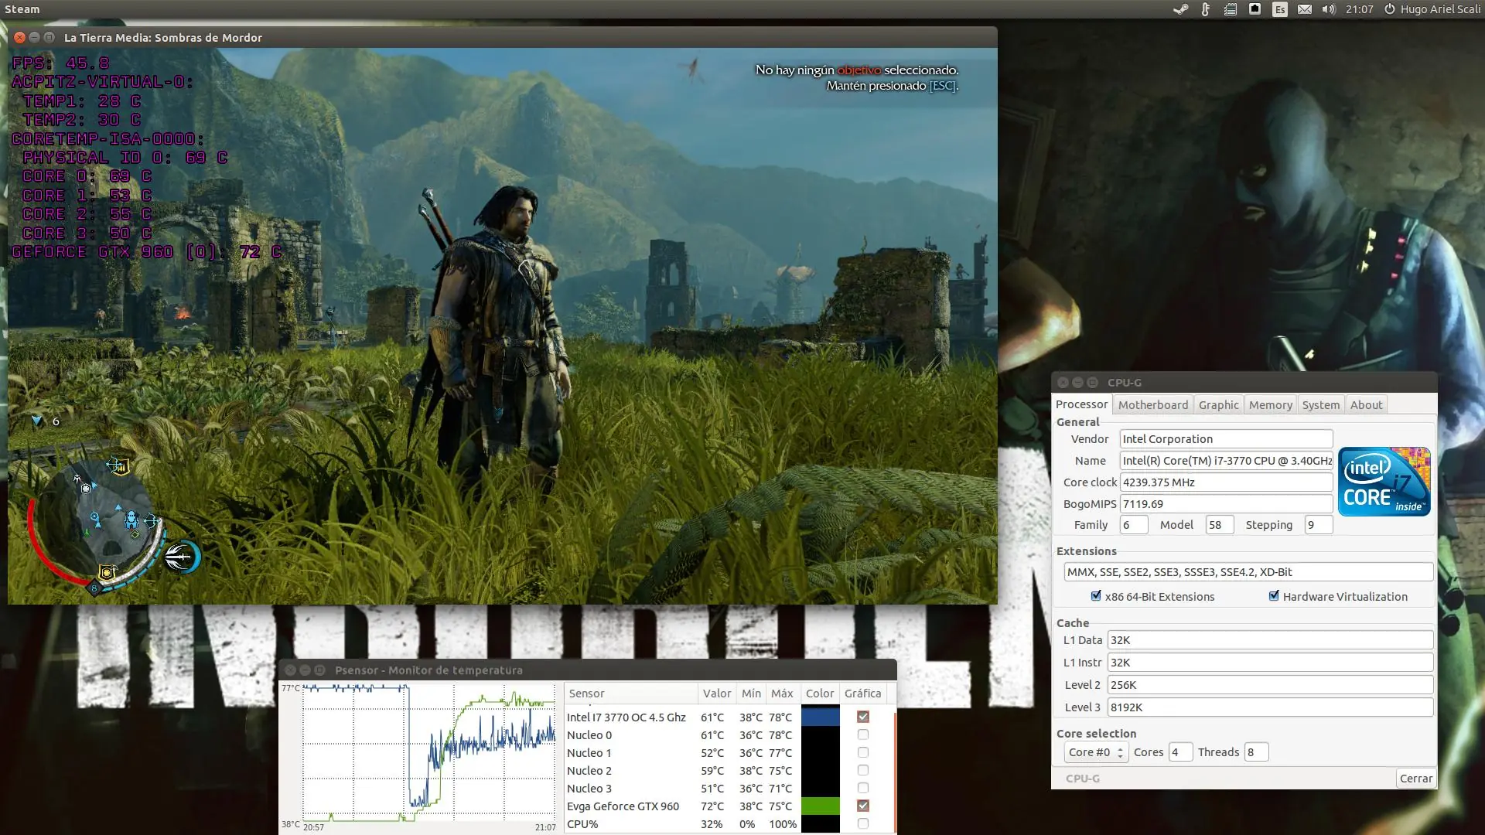The image size is (1485, 835).
Task: Sort sensors by the Valor column header
Action: click(x=717, y=693)
